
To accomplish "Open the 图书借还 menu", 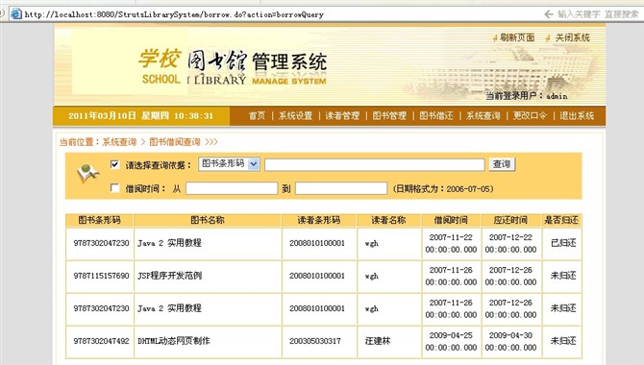I will [436, 116].
